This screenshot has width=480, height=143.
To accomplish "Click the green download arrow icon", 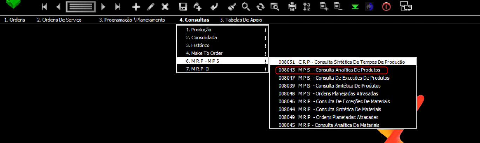I will [355, 7].
